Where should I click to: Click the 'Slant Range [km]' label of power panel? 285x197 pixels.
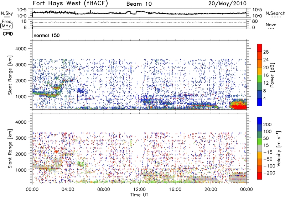10,75
